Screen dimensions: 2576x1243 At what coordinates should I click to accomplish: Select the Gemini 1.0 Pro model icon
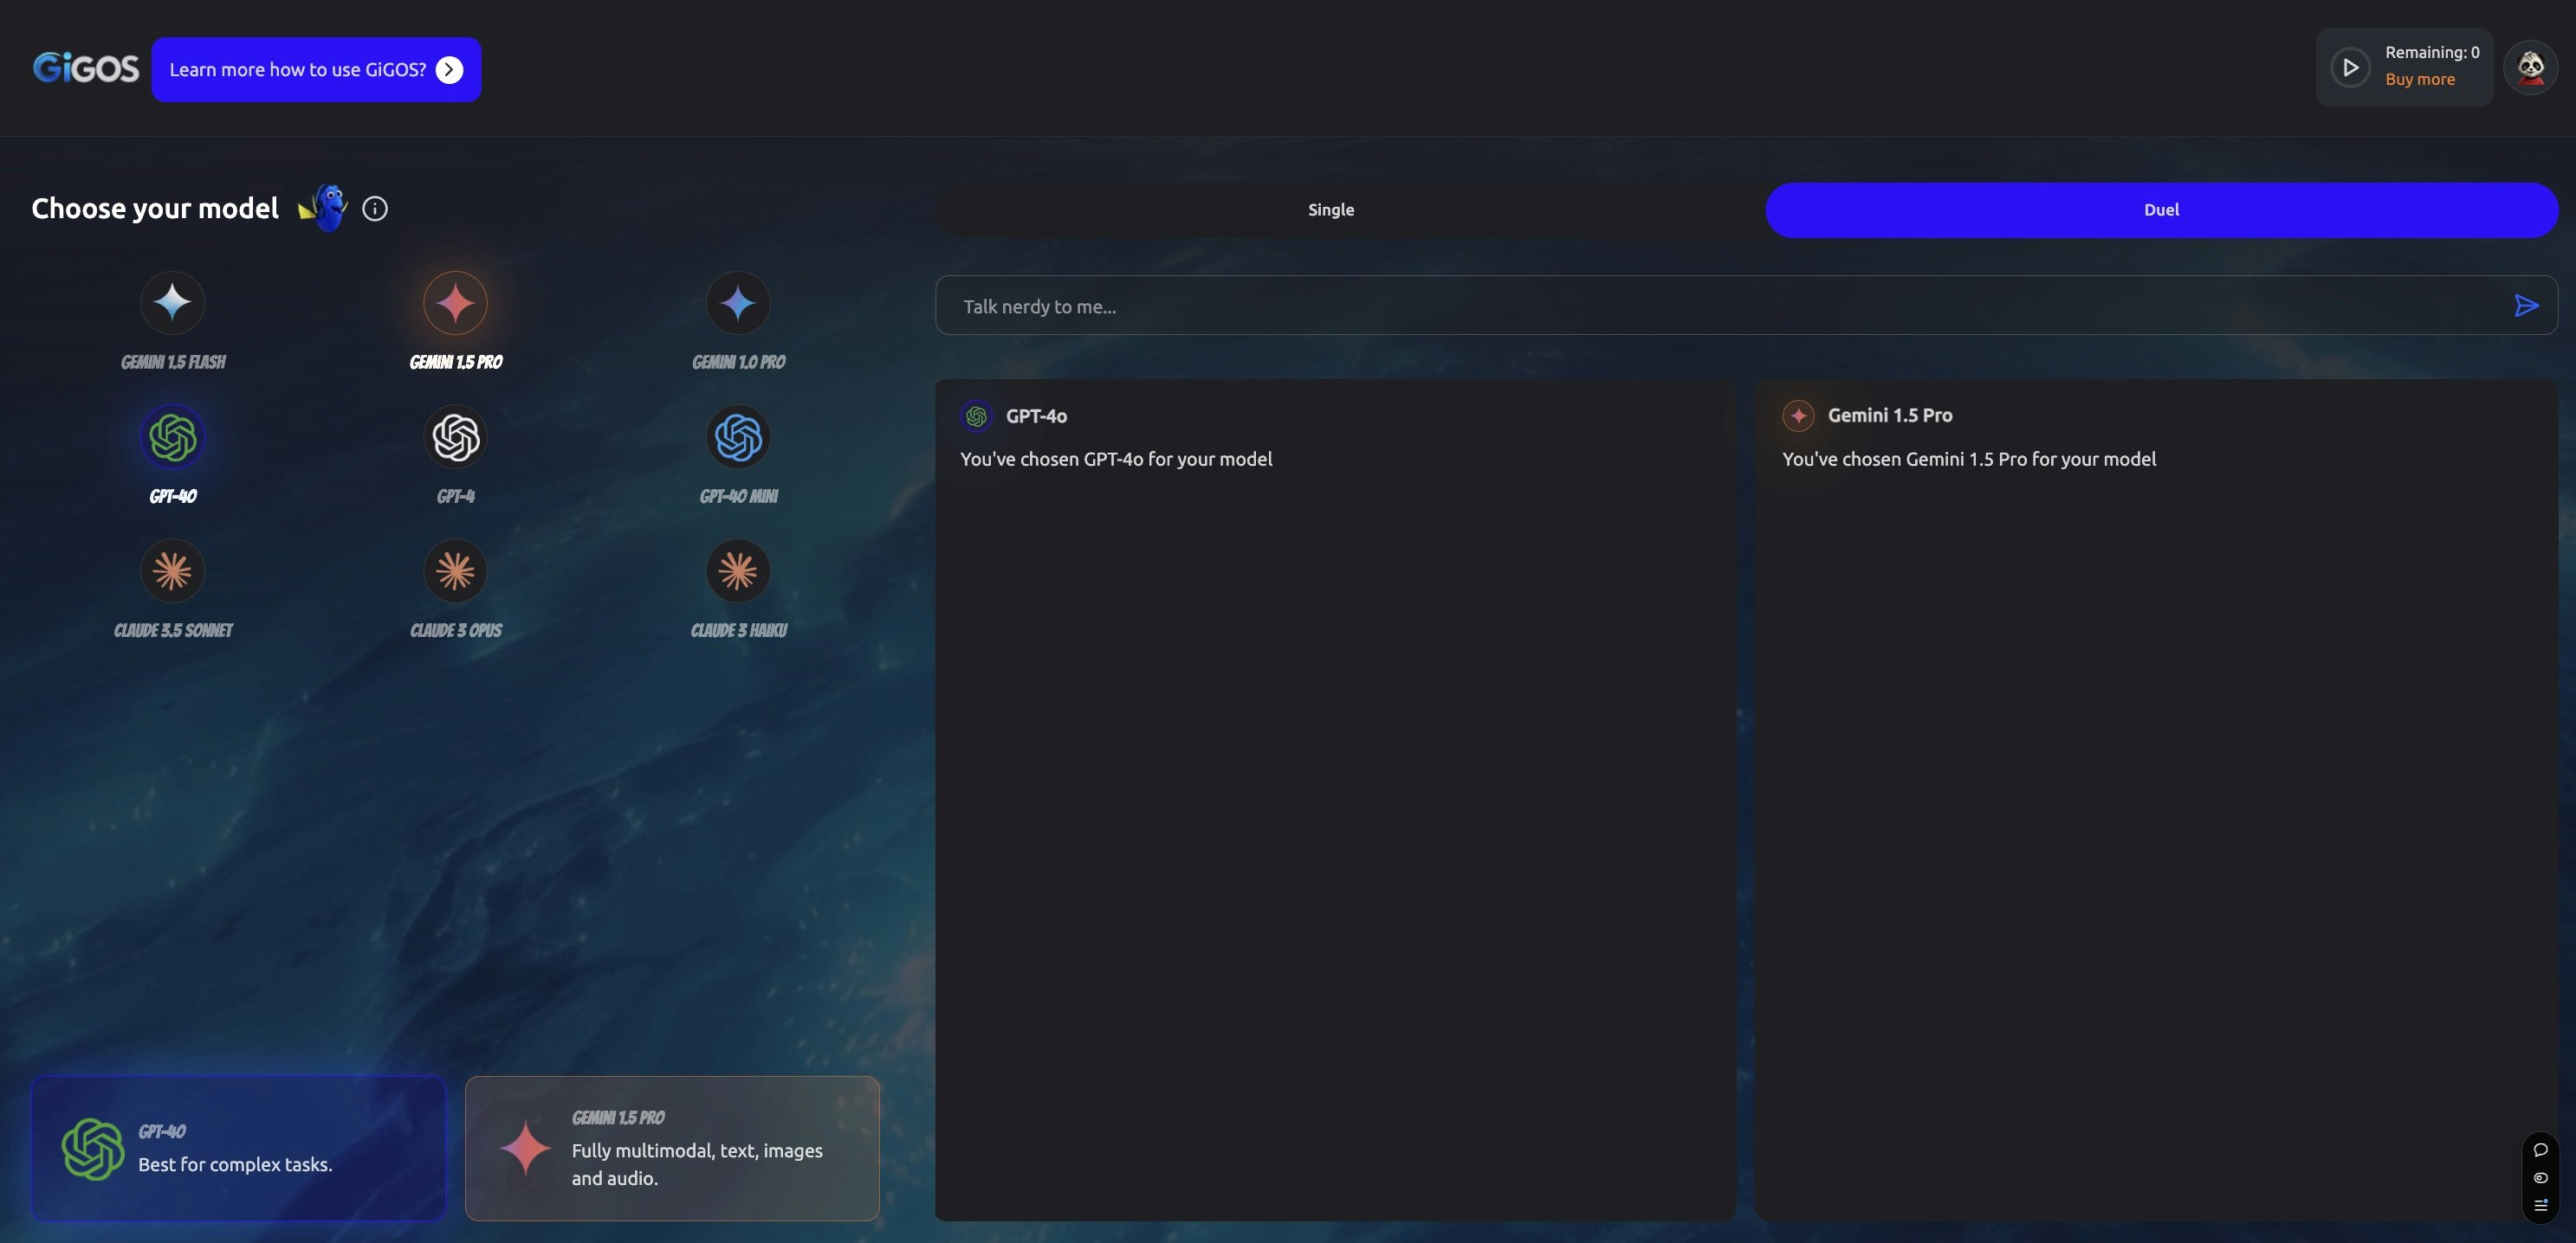coord(738,303)
